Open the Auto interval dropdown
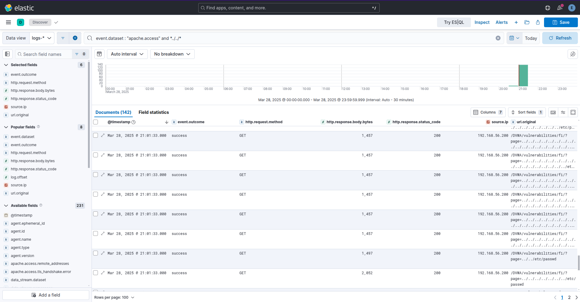Screen dimensions: 580x302 pos(127,54)
